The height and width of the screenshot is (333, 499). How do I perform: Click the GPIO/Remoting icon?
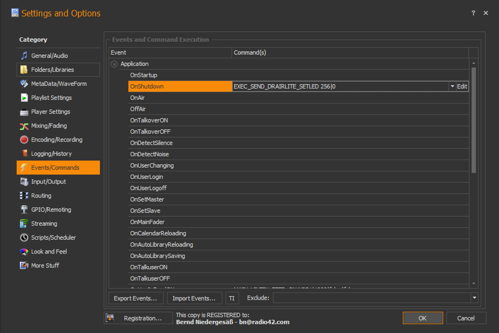coord(24,210)
